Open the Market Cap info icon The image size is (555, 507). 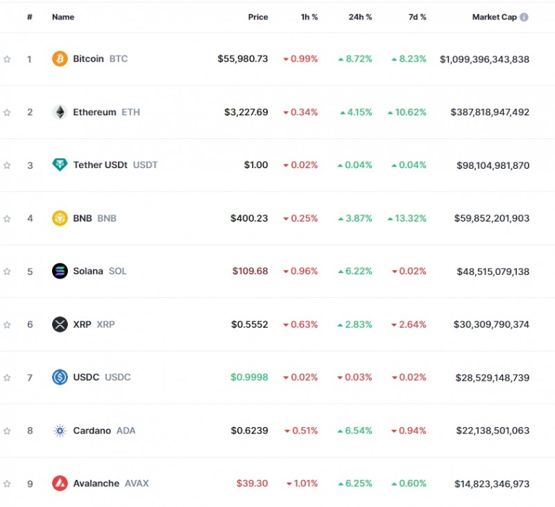(x=524, y=17)
